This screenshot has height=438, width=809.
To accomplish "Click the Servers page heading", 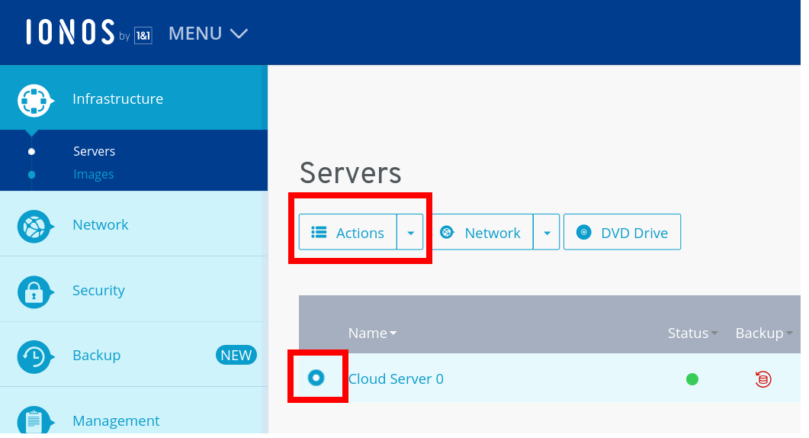I will tap(350, 172).
